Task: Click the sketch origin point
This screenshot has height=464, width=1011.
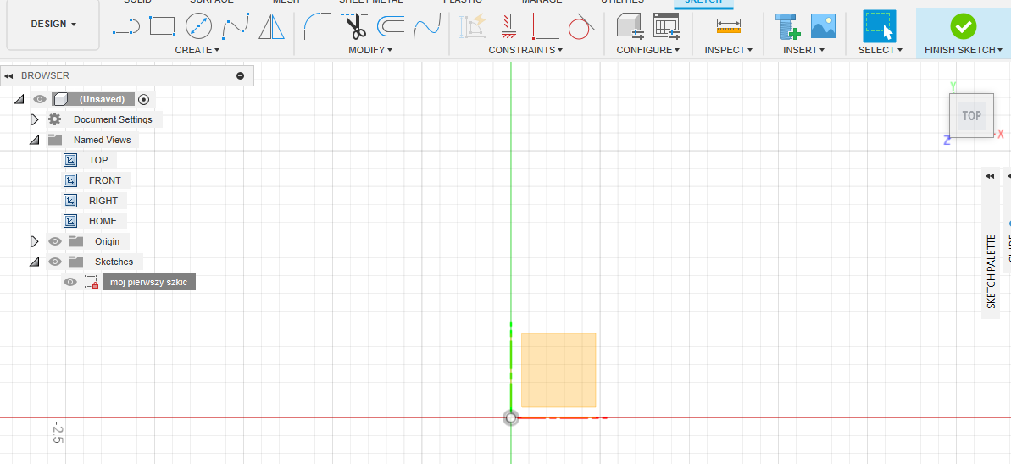Action: tap(511, 417)
